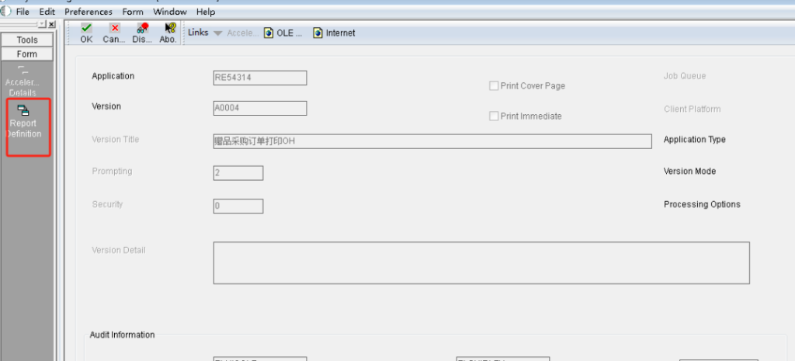Click the Security label
795x361 pixels.
[107, 204]
